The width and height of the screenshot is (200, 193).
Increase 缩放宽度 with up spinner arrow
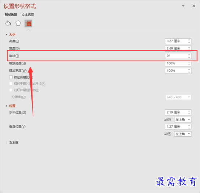point(189,70)
